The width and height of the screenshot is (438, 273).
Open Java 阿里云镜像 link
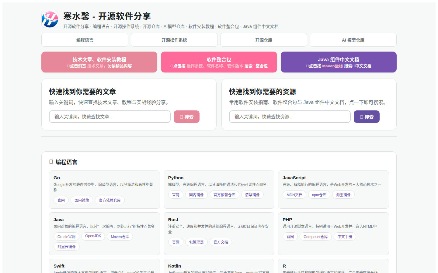[67, 247]
